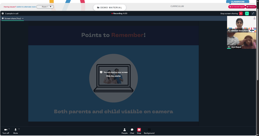Click the Stop screen sharing text
The width and height of the screenshot is (259, 136).
pos(229,13)
